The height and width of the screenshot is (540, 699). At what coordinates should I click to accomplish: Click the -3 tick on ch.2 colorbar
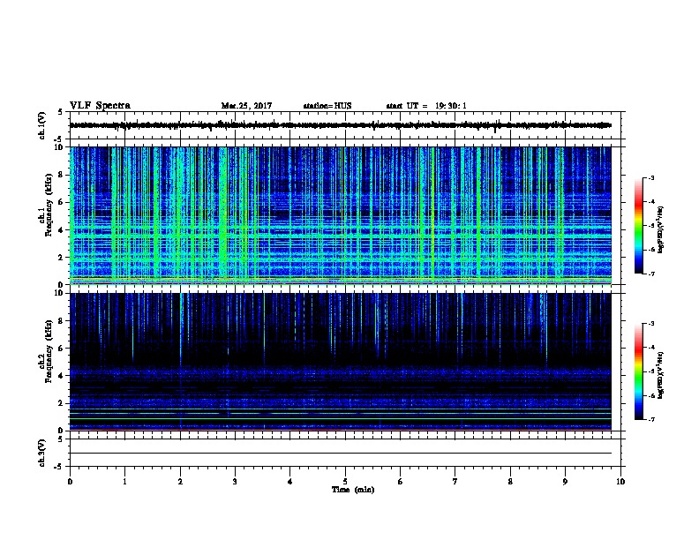650,324
